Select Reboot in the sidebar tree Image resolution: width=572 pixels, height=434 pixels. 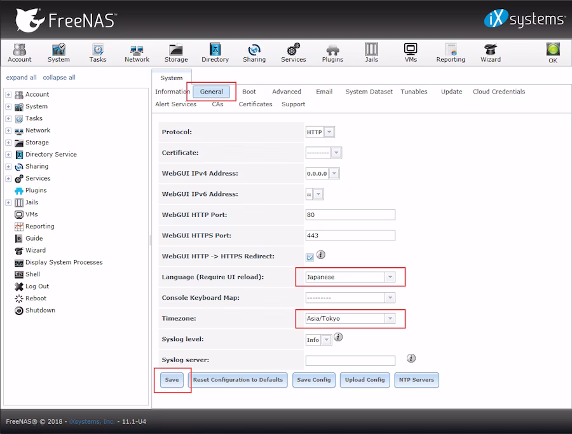[31, 298]
